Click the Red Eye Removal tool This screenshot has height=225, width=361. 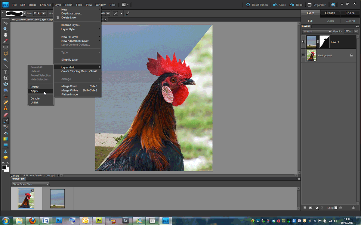point(5,97)
